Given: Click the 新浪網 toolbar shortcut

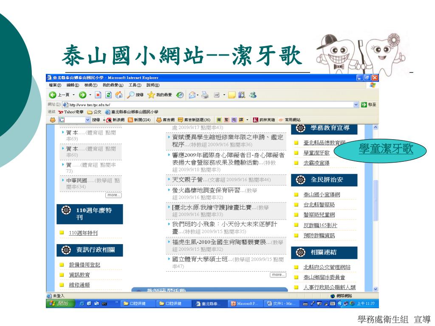Looking at the screenshot, I should point(116,120).
